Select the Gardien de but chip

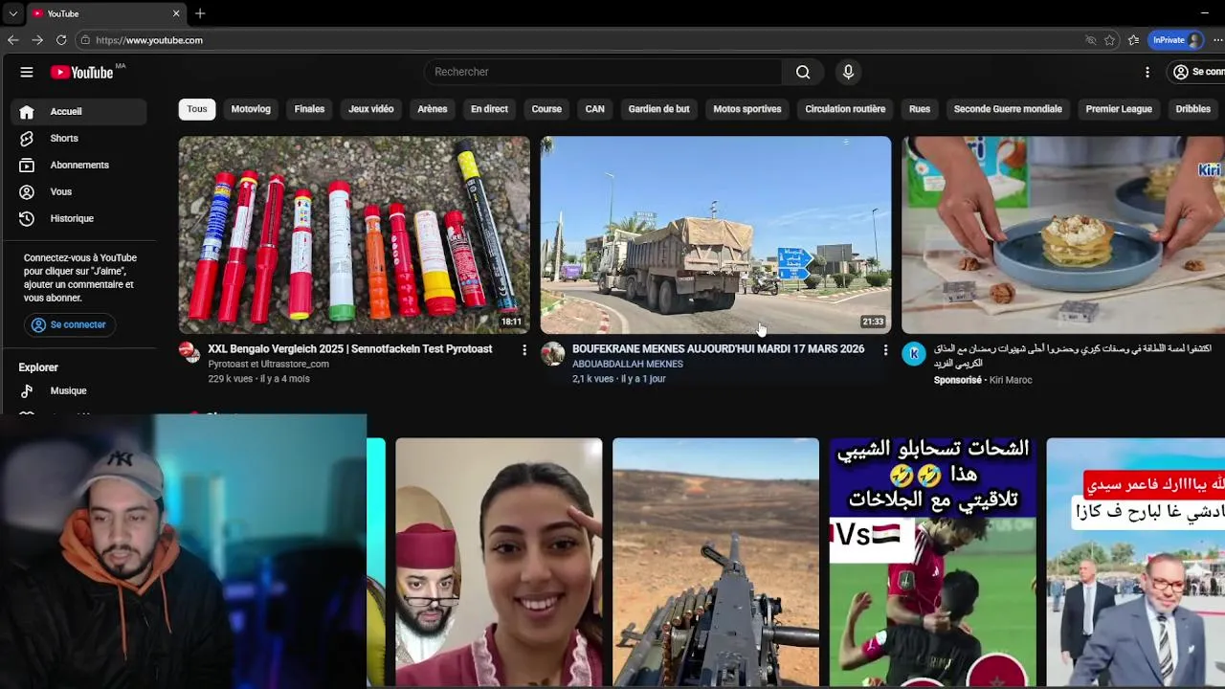pyautogui.click(x=658, y=109)
